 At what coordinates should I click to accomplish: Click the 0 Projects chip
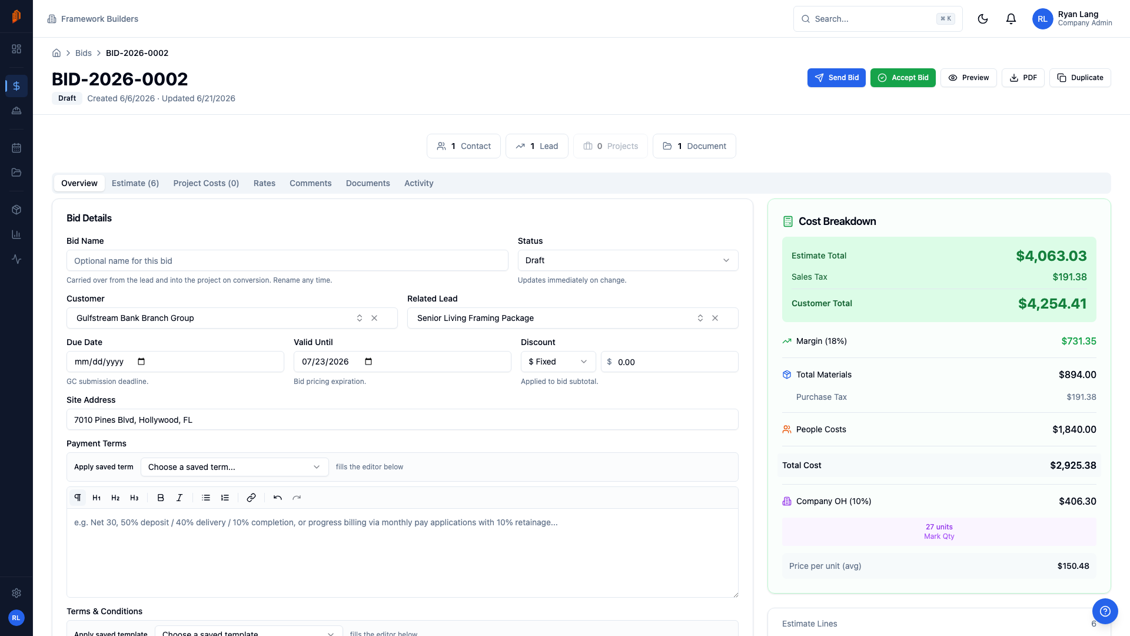click(x=610, y=146)
